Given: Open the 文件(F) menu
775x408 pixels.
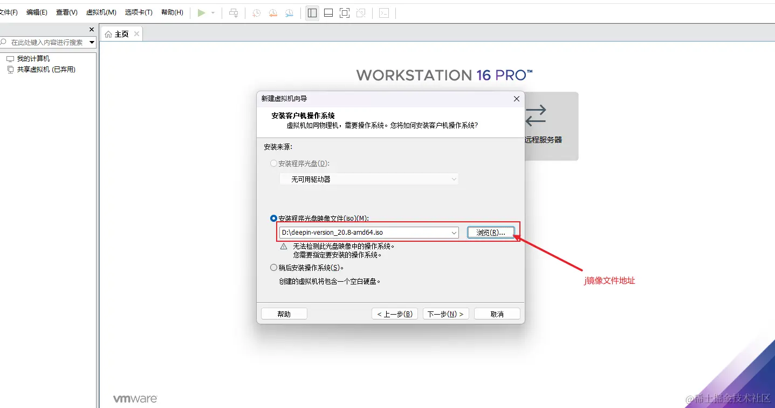Looking at the screenshot, I should pos(8,12).
